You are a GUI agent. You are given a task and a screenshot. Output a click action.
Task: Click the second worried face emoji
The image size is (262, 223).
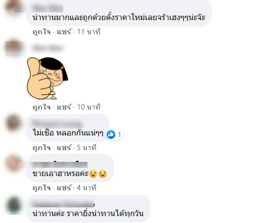103,174
